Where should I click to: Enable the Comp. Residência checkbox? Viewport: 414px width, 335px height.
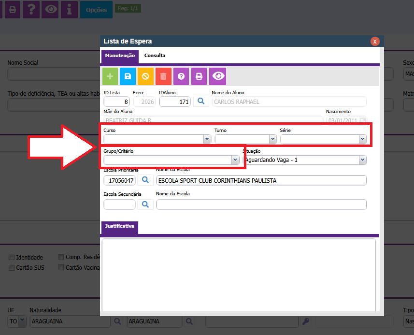[61, 258]
